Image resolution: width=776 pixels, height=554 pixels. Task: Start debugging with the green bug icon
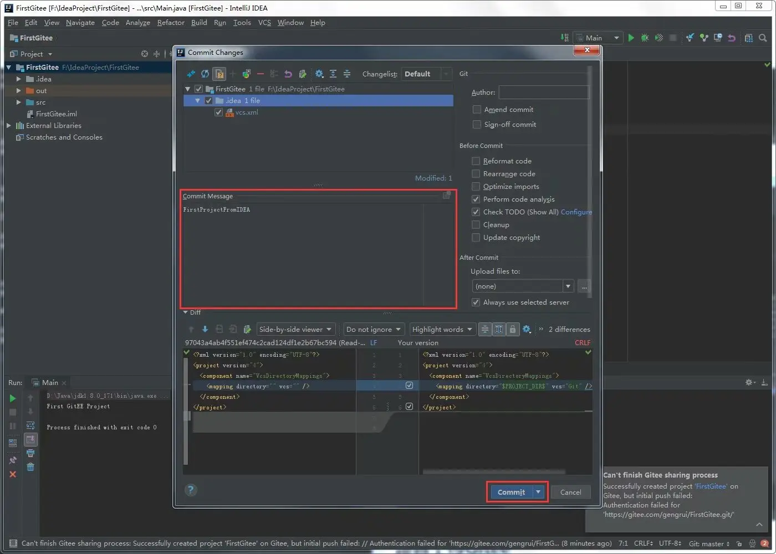click(645, 38)
